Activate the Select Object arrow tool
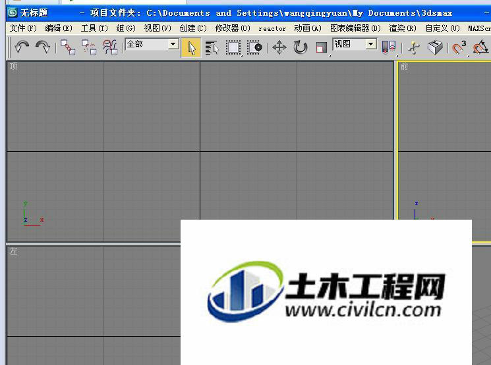491x365 pixels. tap(191, 47)
